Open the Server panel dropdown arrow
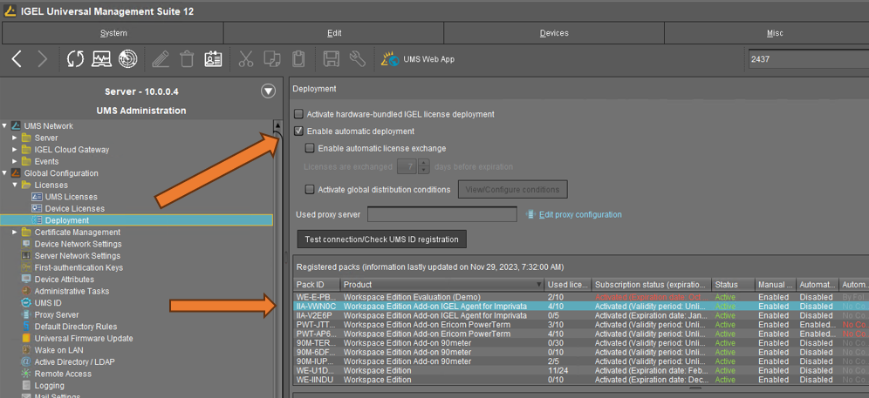The width and height of the screenshot is (869, 398). coord(268,91)
